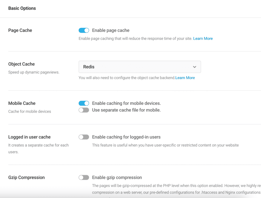This screenshot has width=261, height=198.
Task: Open Learn More link for page caching
Action: [203, 39]
